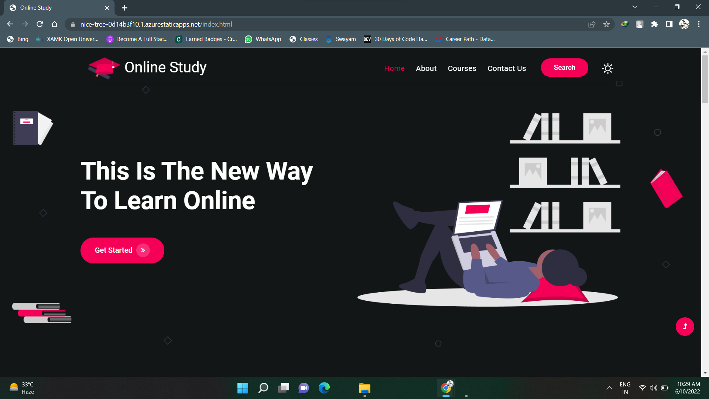This screenshot has height=399, width=709.
Task: Open the Home nav link
Action: [394, 68]
